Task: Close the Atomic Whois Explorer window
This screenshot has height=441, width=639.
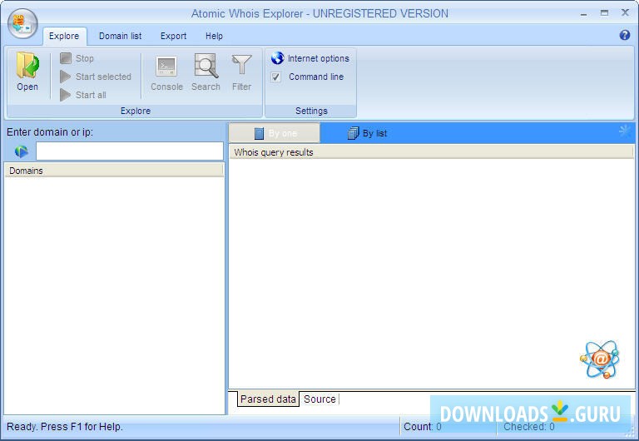Action: (625, 12)
